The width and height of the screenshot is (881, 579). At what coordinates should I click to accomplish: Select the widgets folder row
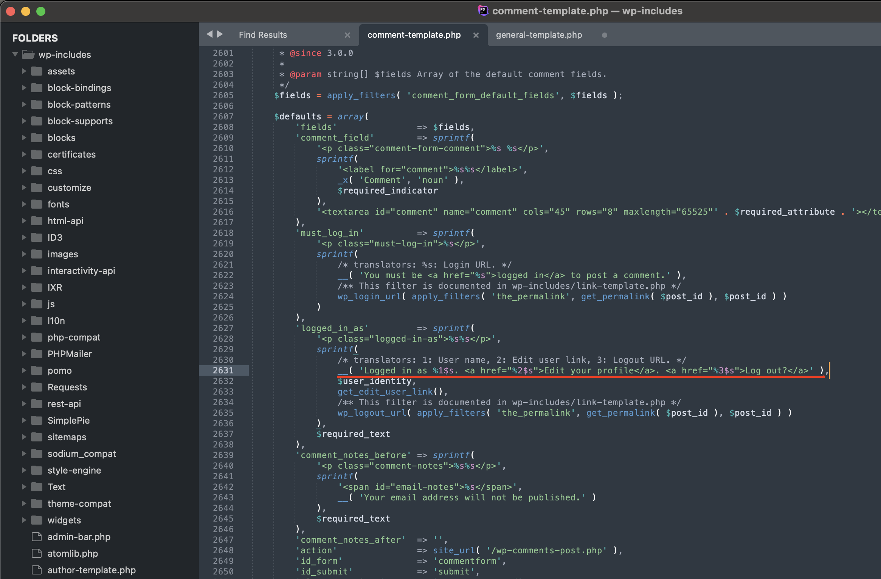[x=99, y=520]
